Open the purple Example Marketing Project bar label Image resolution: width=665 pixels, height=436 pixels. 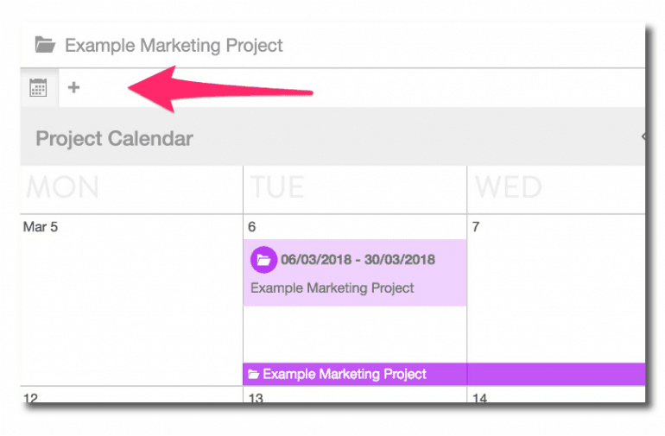[x=344, y=375]
